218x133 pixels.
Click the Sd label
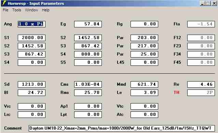point(7,84)
